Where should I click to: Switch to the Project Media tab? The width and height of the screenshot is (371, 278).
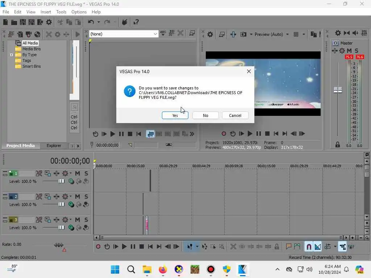pyautogui.click(x=20, y=146)
